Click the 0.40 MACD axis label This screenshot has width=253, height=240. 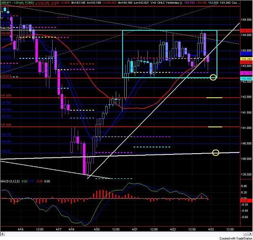[x=244, y=186]
